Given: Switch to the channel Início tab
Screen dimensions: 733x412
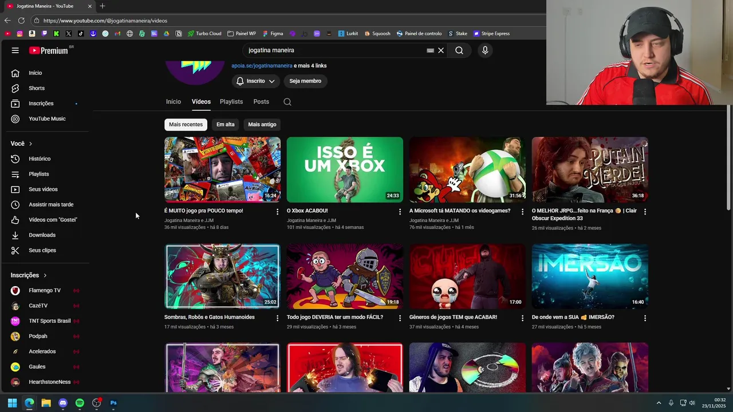Looking at the screenshot, I should (174, 102).
